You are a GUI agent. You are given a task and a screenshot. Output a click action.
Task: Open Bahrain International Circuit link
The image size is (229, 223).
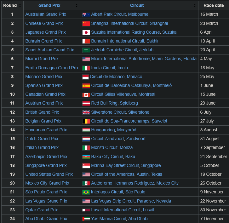click(x=117, y=41)
